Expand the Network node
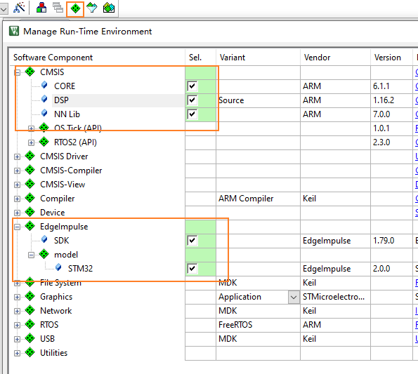Viewport: 418px width, 374px height. coord(18,311)
